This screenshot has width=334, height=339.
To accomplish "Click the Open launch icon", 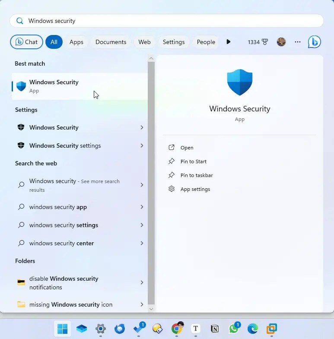I will pos(172,147).
